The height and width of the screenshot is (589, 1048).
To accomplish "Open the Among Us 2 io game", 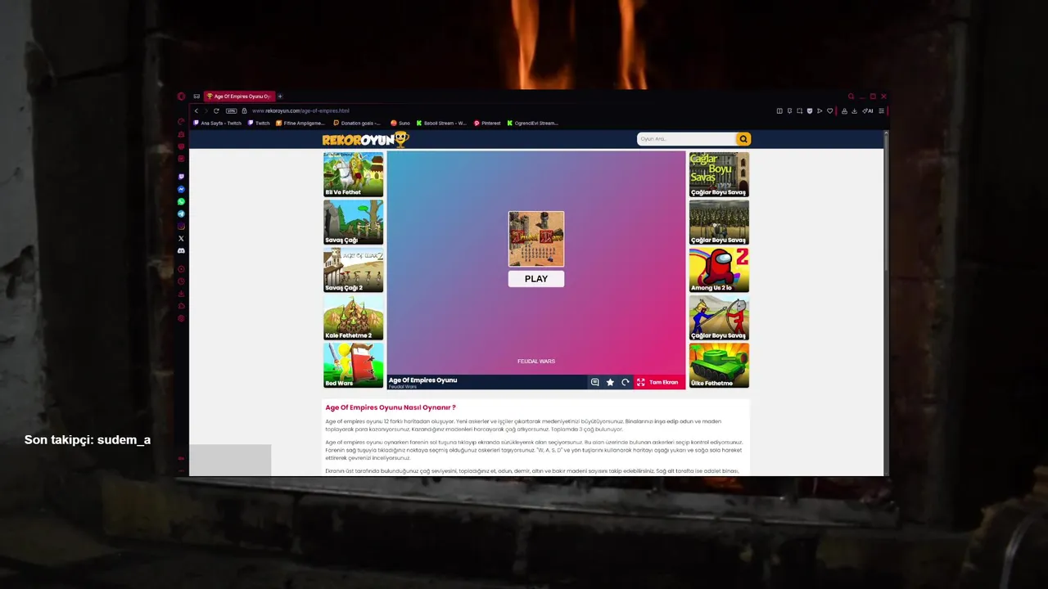I will [x=719, y=270].
